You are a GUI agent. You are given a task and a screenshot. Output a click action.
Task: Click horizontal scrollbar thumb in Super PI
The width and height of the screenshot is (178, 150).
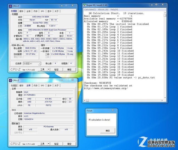point(87,101)
